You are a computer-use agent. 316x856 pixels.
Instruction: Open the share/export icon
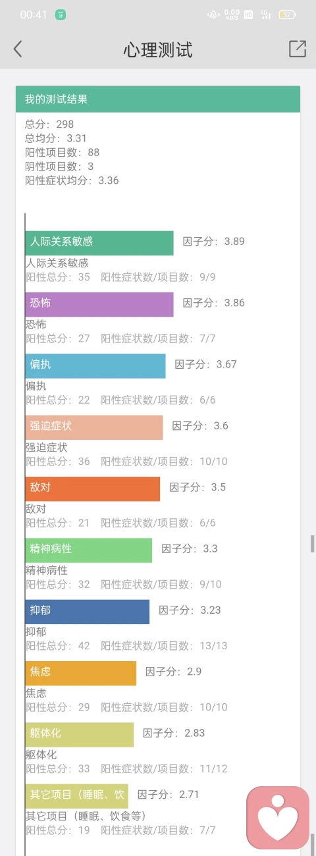pyautogui.click(x=298, y=49)
